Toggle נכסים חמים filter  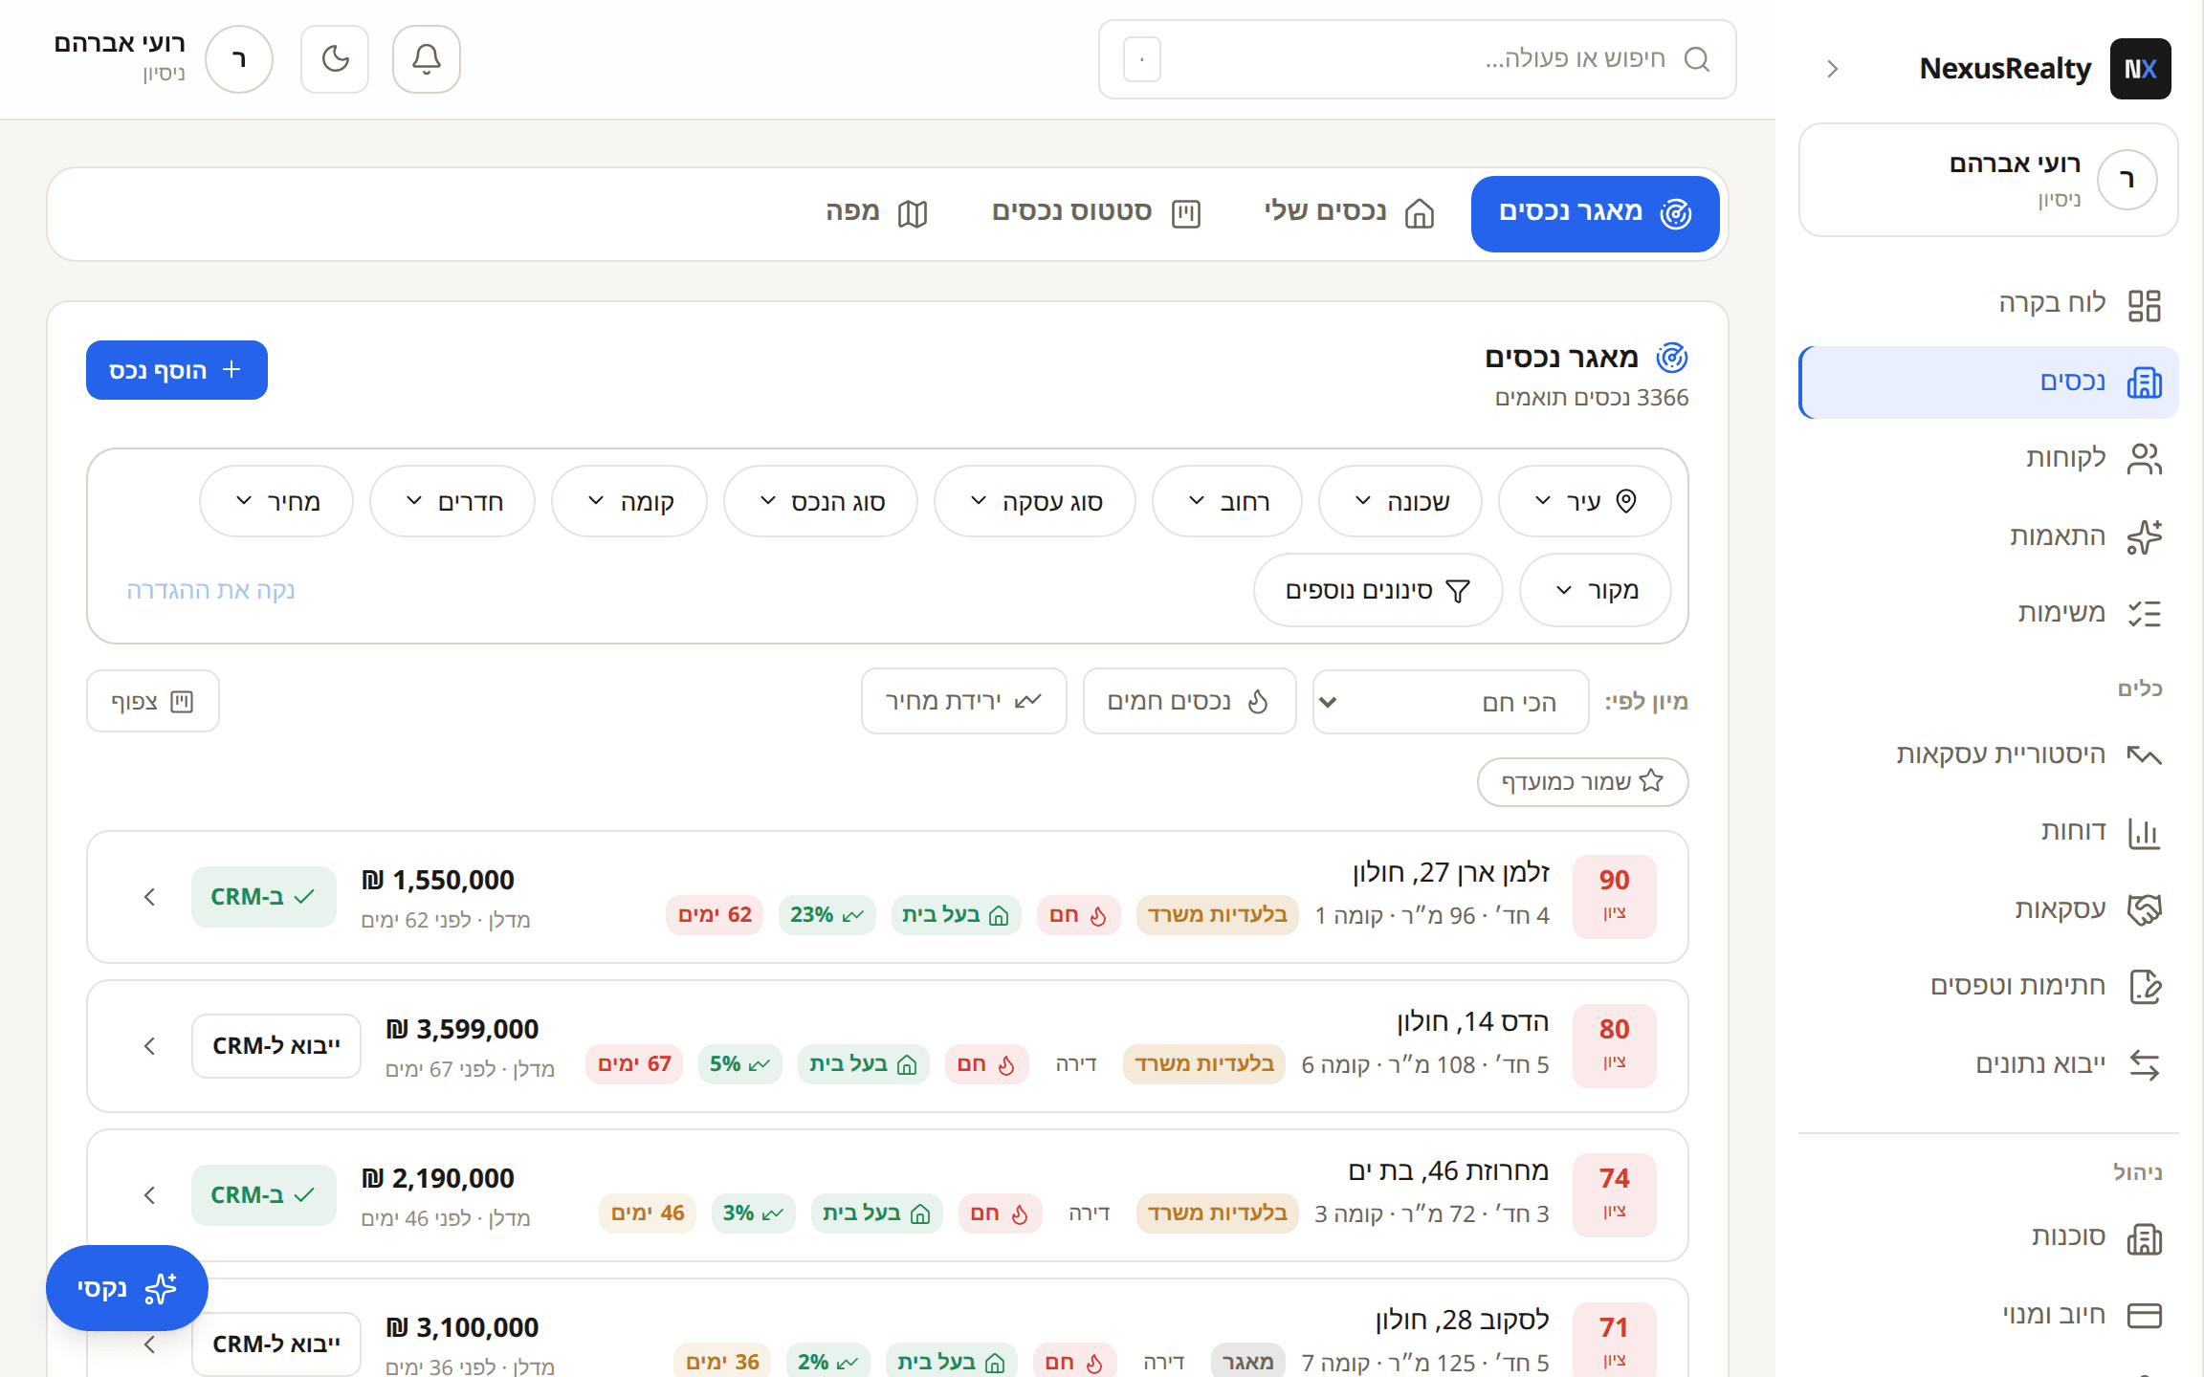pos(1190,702)
